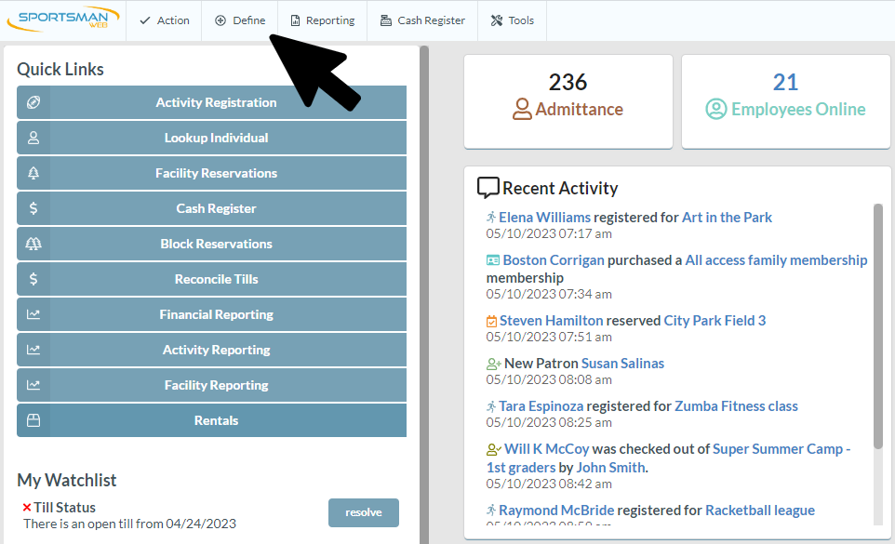Expand the Cash Register top menu
This screenshot has width=895, height=544.
422,20
